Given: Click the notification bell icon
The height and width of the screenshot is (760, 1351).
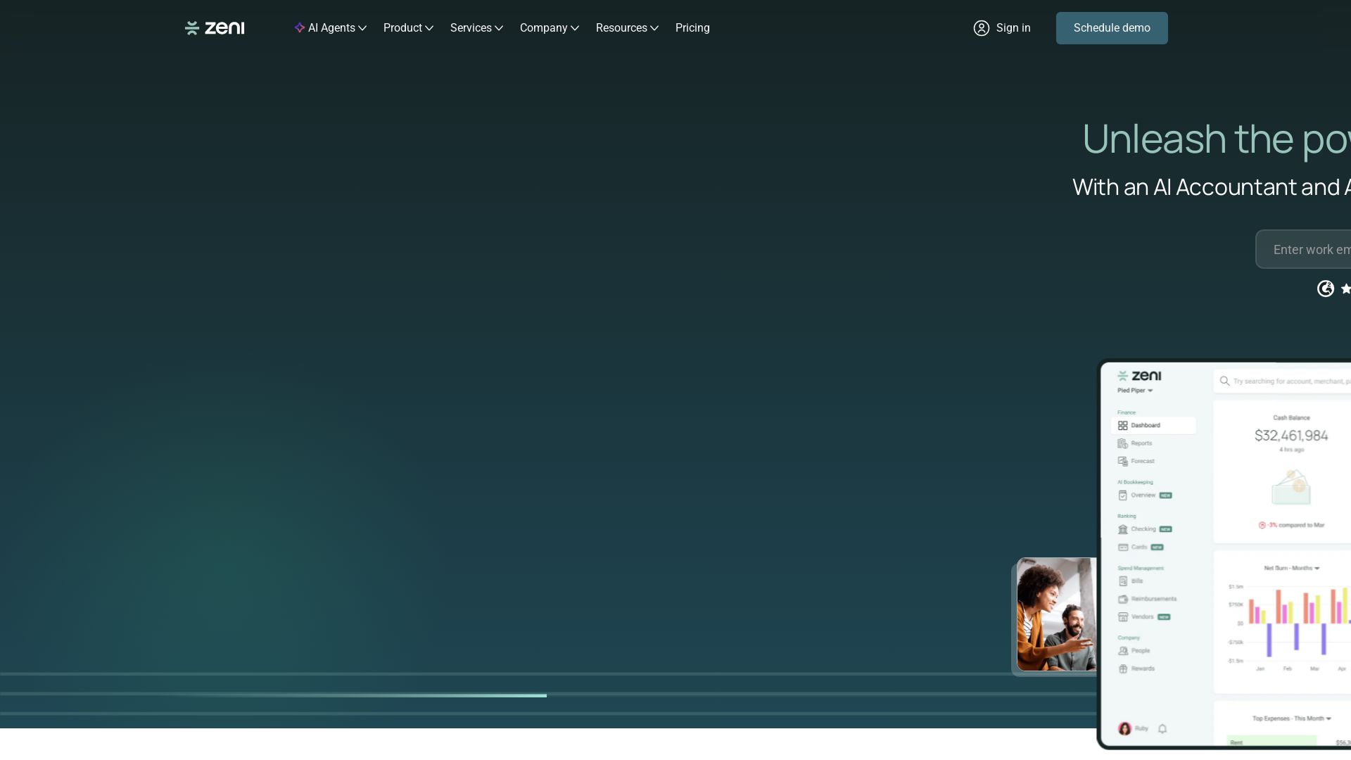Looking at the screenshot, I should (1162, 729).
